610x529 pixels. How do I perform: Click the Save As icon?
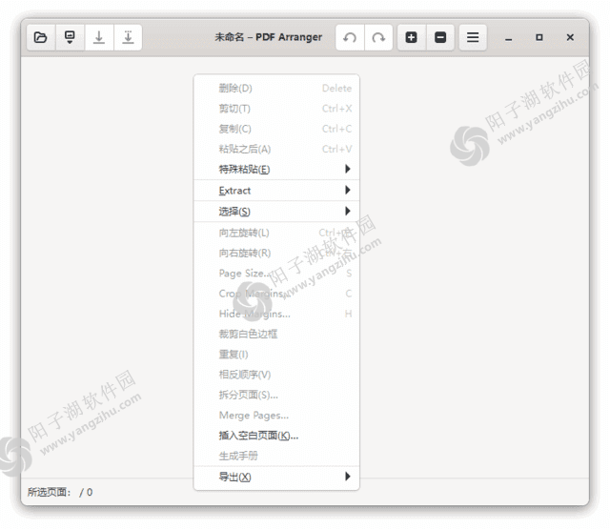[x=128, y=37]
